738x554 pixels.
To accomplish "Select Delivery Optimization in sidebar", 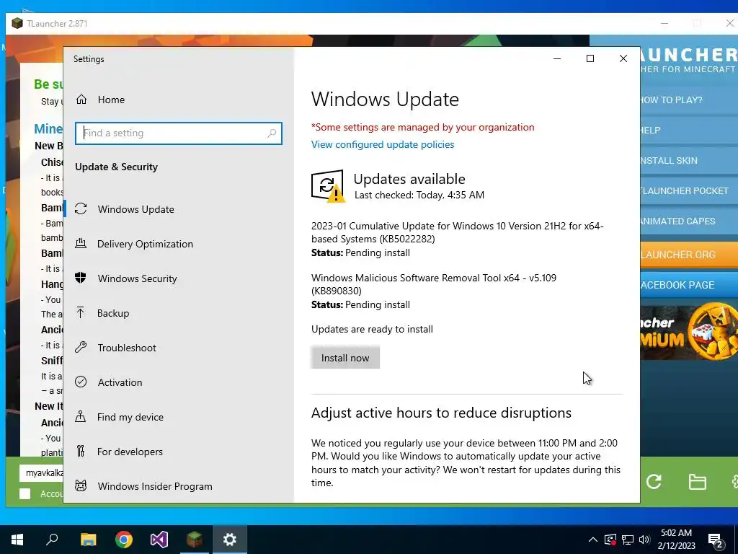I will (x=179, y=244).
